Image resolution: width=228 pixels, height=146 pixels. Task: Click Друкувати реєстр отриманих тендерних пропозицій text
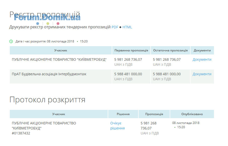tap(60, 27)
